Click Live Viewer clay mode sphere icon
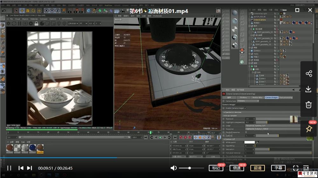Image resolution: width=318 pixels, height=178 pixels. click(x=42, y=24)
